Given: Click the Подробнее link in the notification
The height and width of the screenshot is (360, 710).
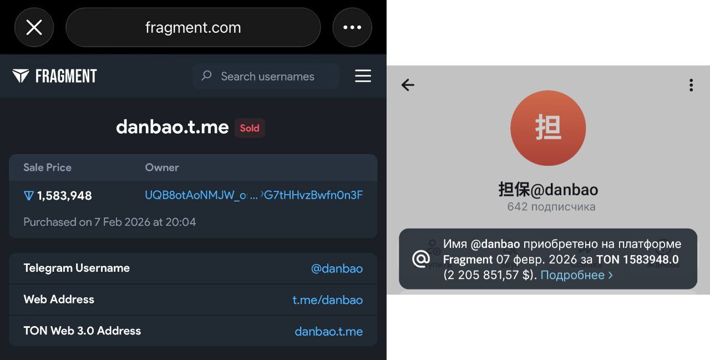Looking at the screenshot, I should pyautogui.click(x=576, y=275).
